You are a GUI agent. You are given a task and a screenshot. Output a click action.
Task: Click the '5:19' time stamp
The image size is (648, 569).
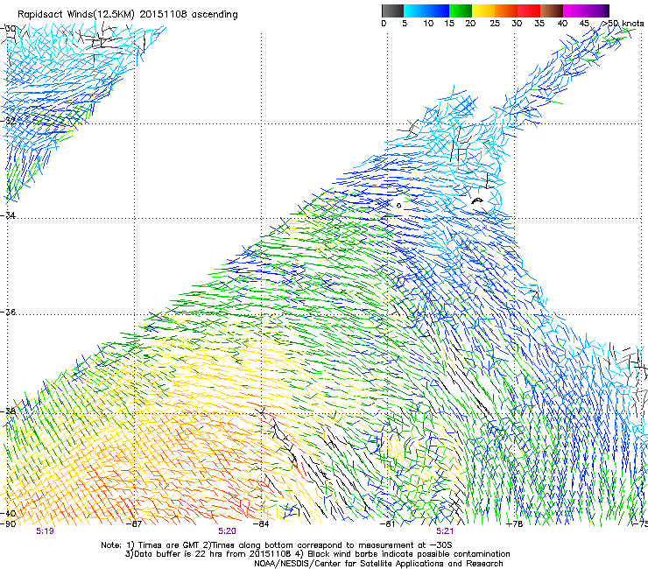45,531
